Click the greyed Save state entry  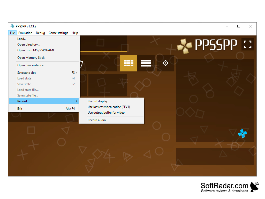(x=44, y=84)
